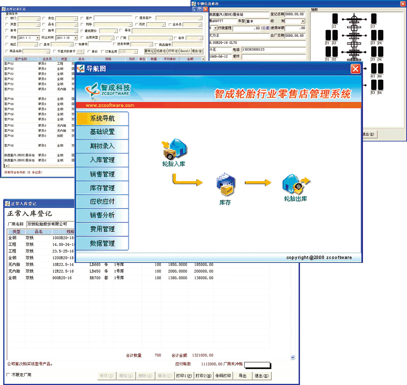Open the 终止时间 date dropdown
The height and width of the screenshot is (385, 407).
pos(76,38)
